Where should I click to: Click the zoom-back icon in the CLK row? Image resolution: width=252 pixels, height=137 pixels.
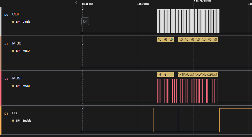85,21
